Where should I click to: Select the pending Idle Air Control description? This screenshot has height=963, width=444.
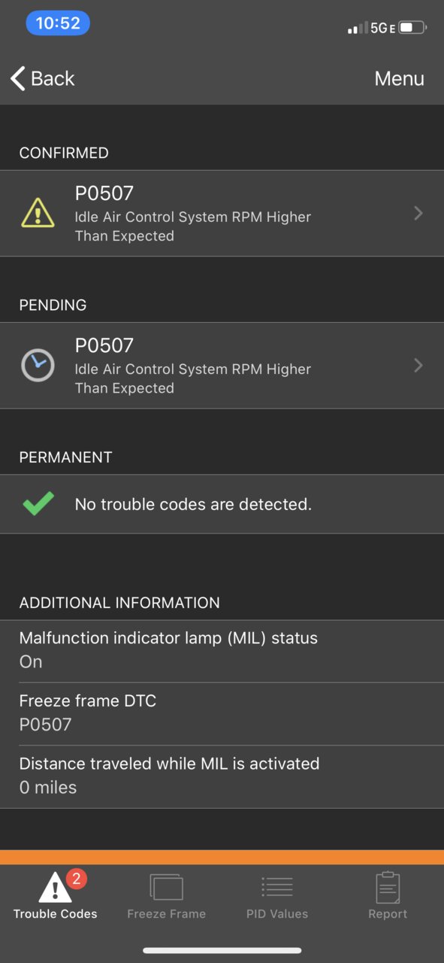[193, 378]
